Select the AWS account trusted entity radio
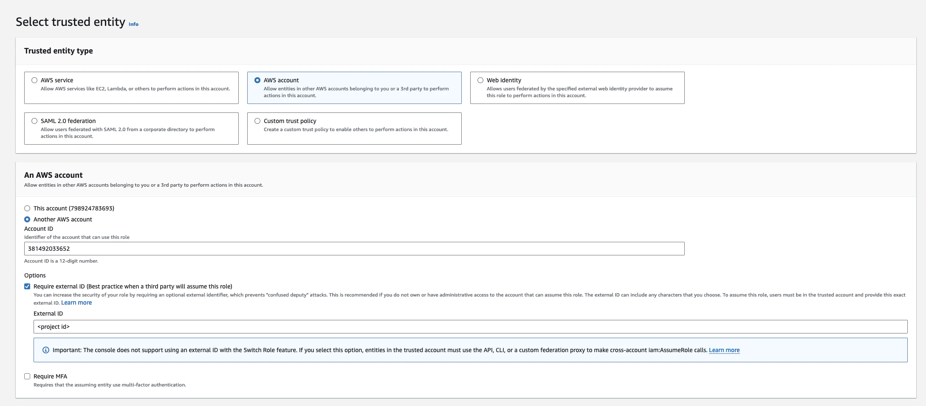The image size is (926, 406). [x=257, y=80]
